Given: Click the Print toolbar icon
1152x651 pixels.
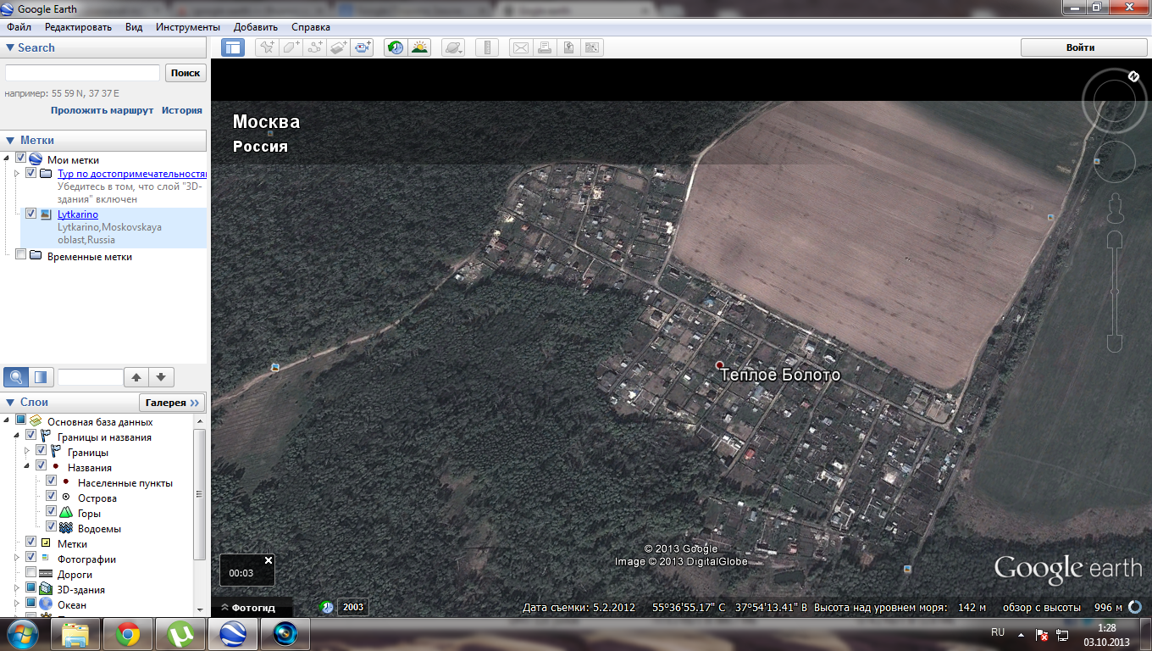Looking at the screenshot, I should click(x=545, y=47).
